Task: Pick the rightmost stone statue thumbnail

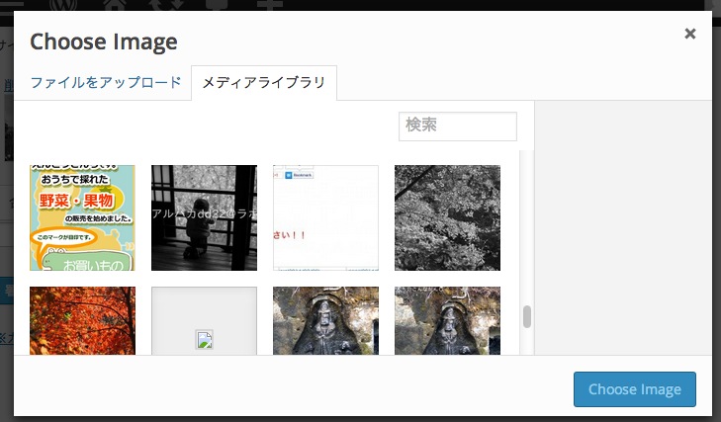Action: point(447,320)
